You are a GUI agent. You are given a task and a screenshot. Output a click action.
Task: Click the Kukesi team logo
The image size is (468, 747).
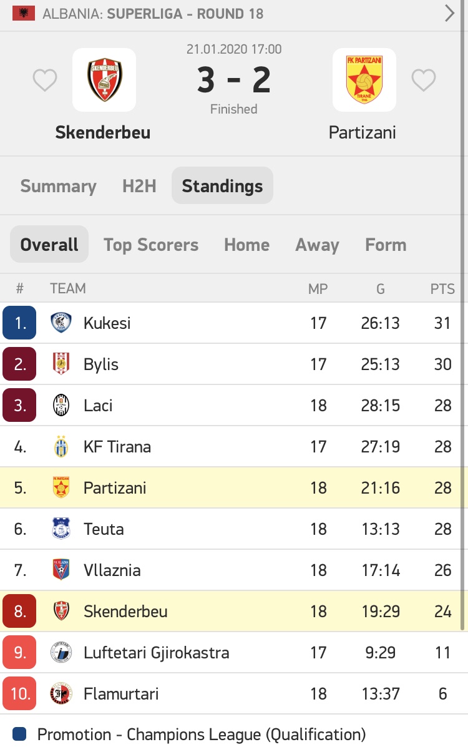coord(61,323)
